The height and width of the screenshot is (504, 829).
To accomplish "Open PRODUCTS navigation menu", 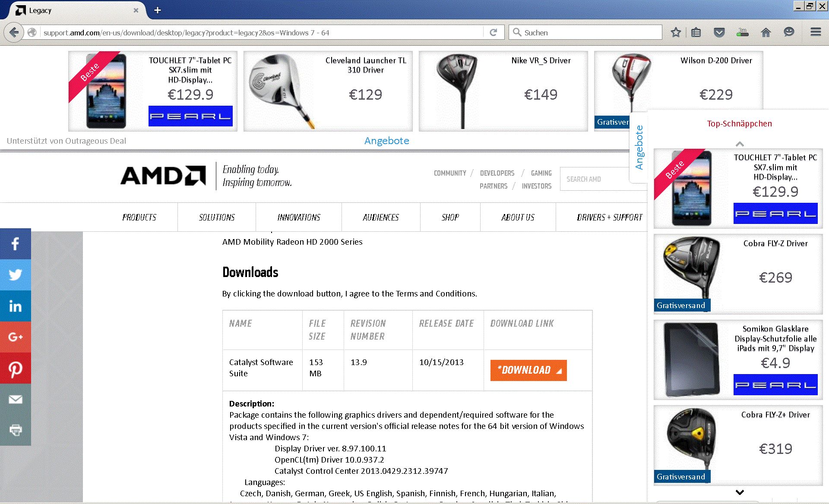I will pyautogui.click(x=139, y=217).
